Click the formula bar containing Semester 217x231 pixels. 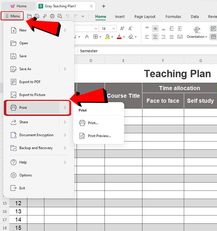[x=147, y=51]
